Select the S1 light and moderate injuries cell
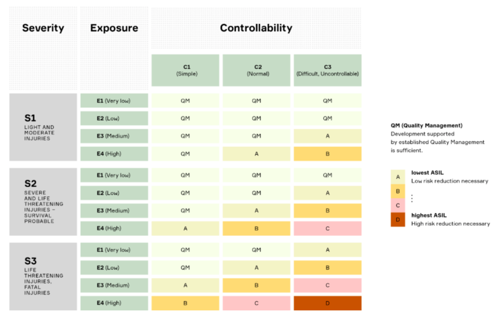This screenshot has width=501, height=318. point(43,127)
